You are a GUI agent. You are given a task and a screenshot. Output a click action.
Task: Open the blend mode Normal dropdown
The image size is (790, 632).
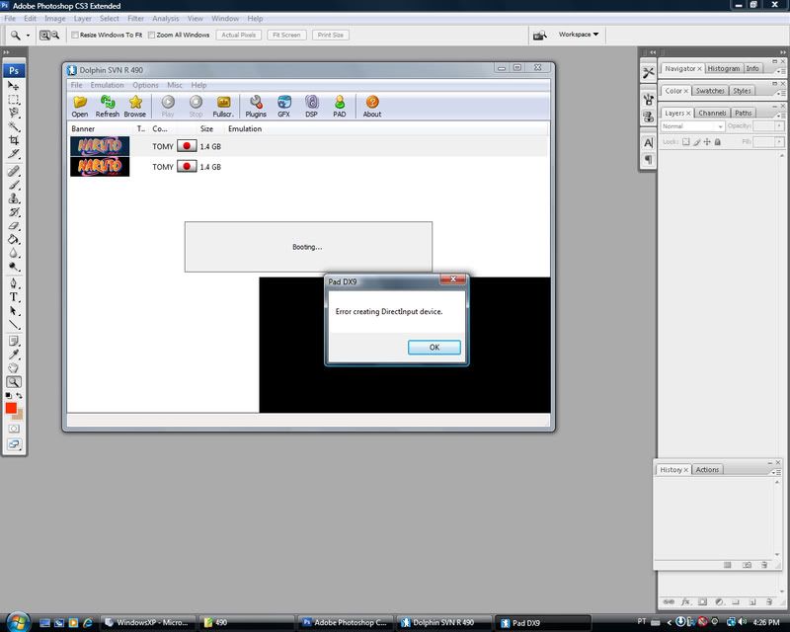point(692,126)
